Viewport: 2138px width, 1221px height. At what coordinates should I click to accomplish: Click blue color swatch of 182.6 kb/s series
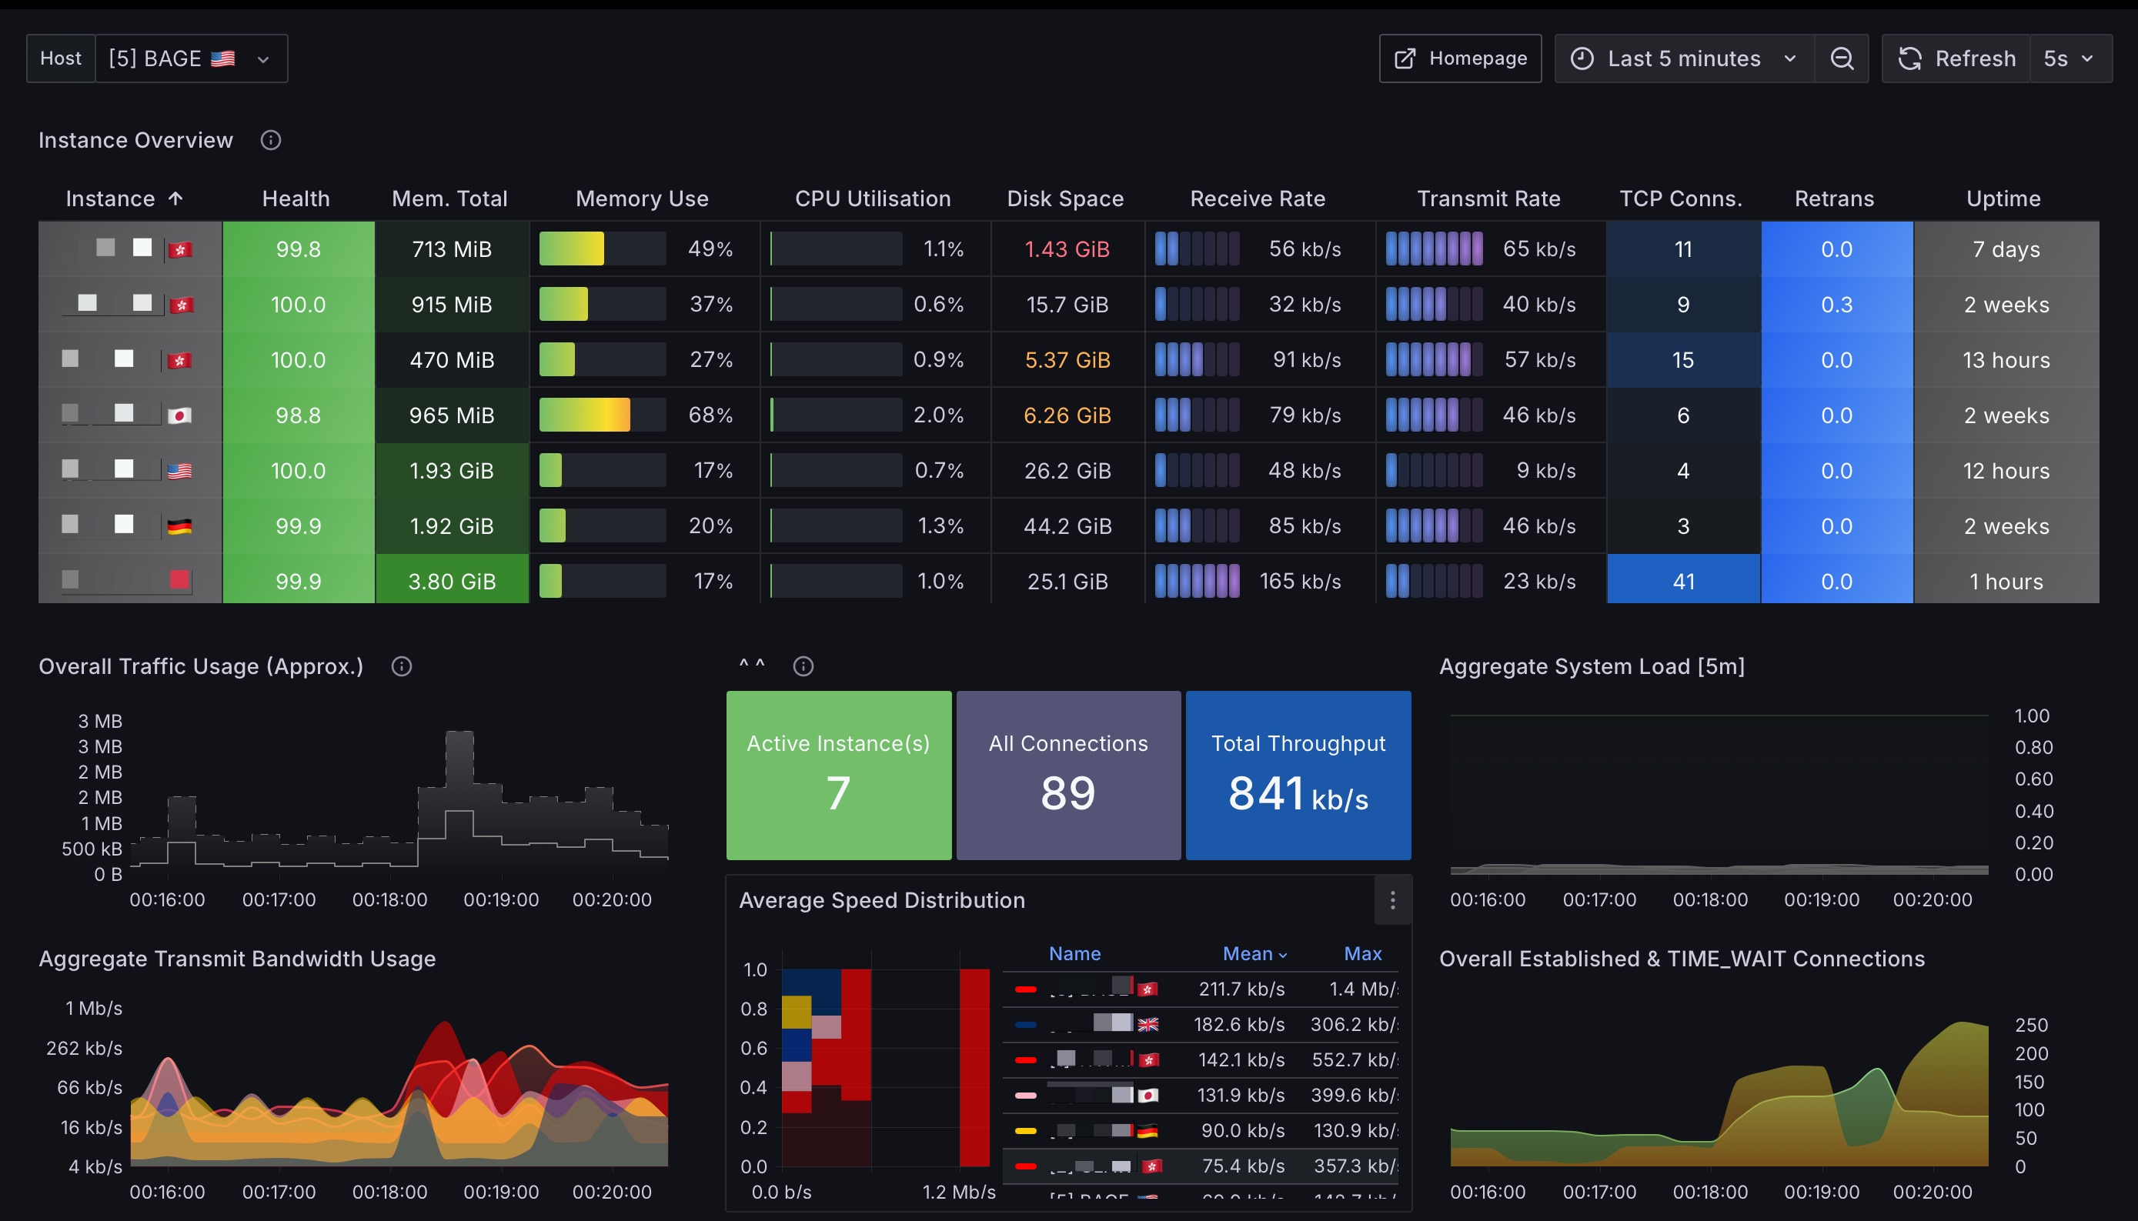tap(1025, 1025)
